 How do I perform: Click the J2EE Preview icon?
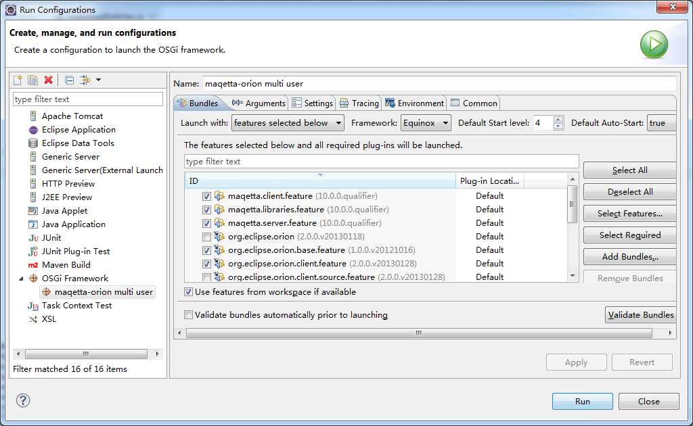[33, 197]
